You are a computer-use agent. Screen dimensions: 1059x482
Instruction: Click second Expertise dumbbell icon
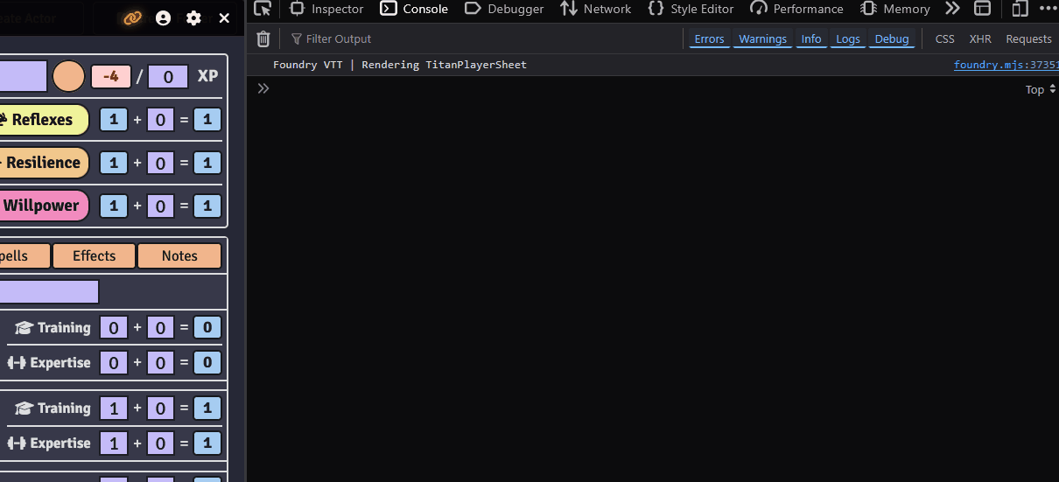click(x=17, y=443)
